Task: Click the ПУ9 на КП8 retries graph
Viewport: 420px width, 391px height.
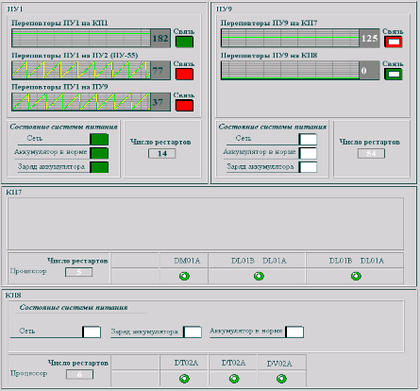Action: point(290,70)
